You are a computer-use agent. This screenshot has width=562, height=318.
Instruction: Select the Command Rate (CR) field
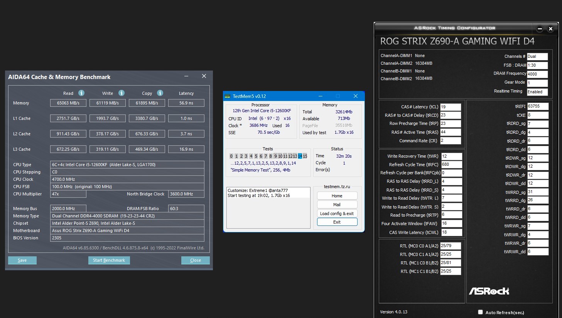tap(451, 141)
